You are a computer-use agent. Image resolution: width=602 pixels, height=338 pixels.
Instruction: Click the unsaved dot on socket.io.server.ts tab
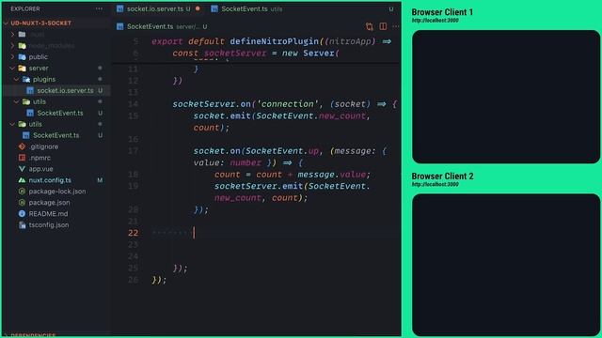click(198, 8)
